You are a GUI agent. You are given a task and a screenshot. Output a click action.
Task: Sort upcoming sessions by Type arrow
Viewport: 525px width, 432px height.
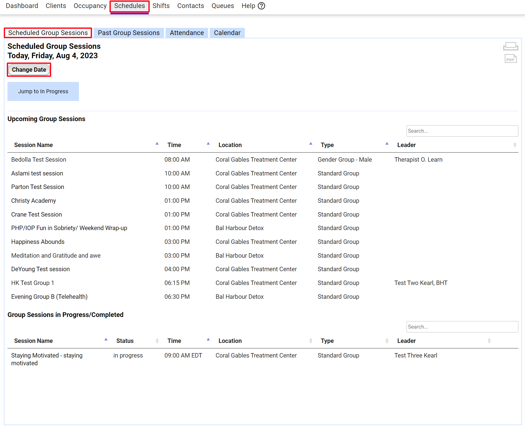point(387,144)
